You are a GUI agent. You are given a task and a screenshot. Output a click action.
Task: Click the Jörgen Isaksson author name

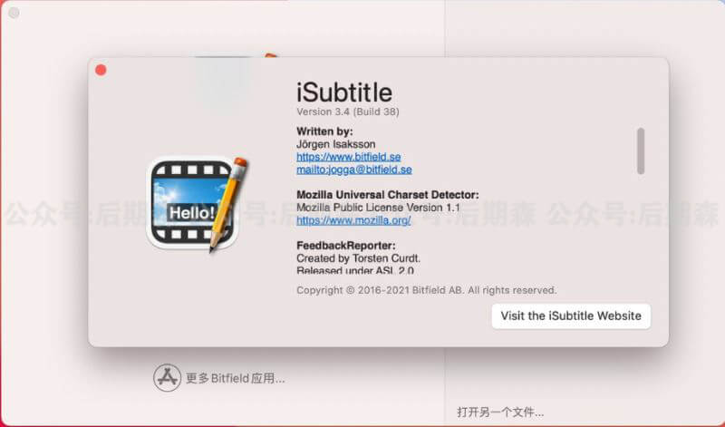335,144
